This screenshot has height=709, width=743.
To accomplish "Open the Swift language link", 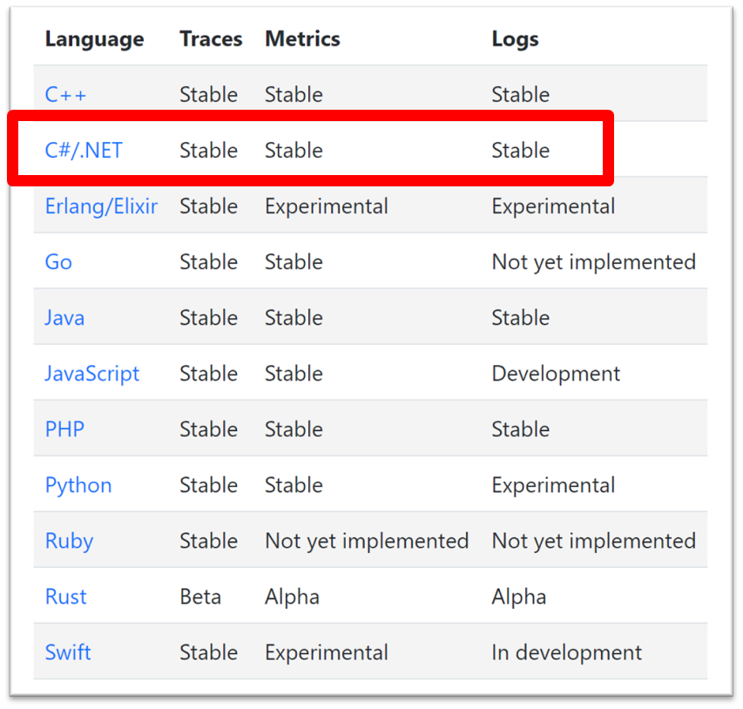I will coord(68,652).
